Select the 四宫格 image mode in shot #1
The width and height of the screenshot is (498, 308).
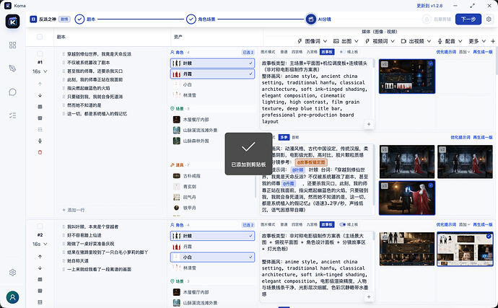coord(297,52)
